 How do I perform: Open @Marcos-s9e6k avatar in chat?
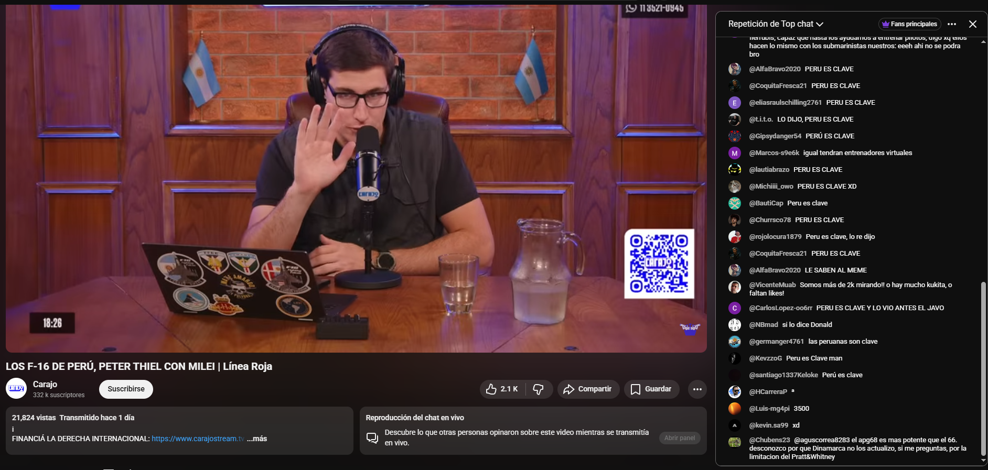click(x=735, y=153)
